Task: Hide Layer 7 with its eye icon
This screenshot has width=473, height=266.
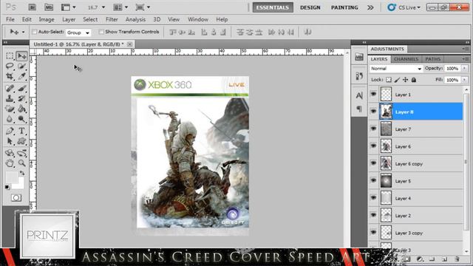Action: point(373,129)
